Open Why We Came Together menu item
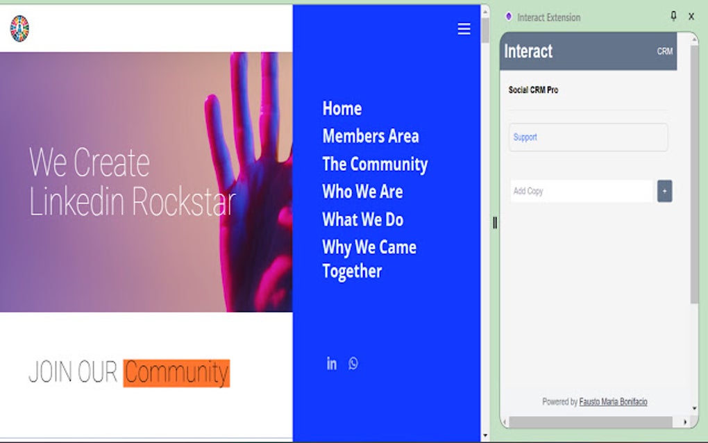 (369, 259)
